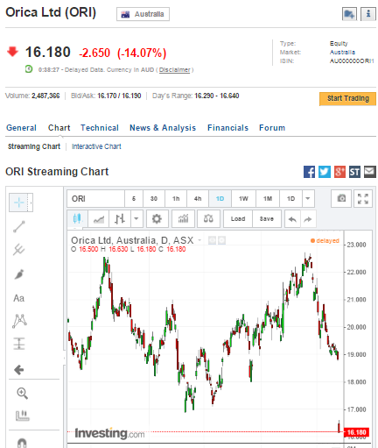Switch to Interactive Chart
This screenshot has height=448, width=378.
96,146
